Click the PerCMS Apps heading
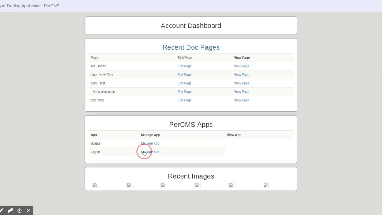Screen dimensions: 382x215 click(191, 125)
